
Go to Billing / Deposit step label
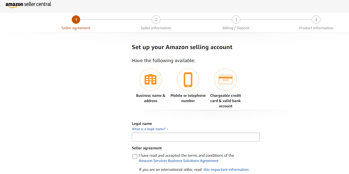tap(236, 28)
